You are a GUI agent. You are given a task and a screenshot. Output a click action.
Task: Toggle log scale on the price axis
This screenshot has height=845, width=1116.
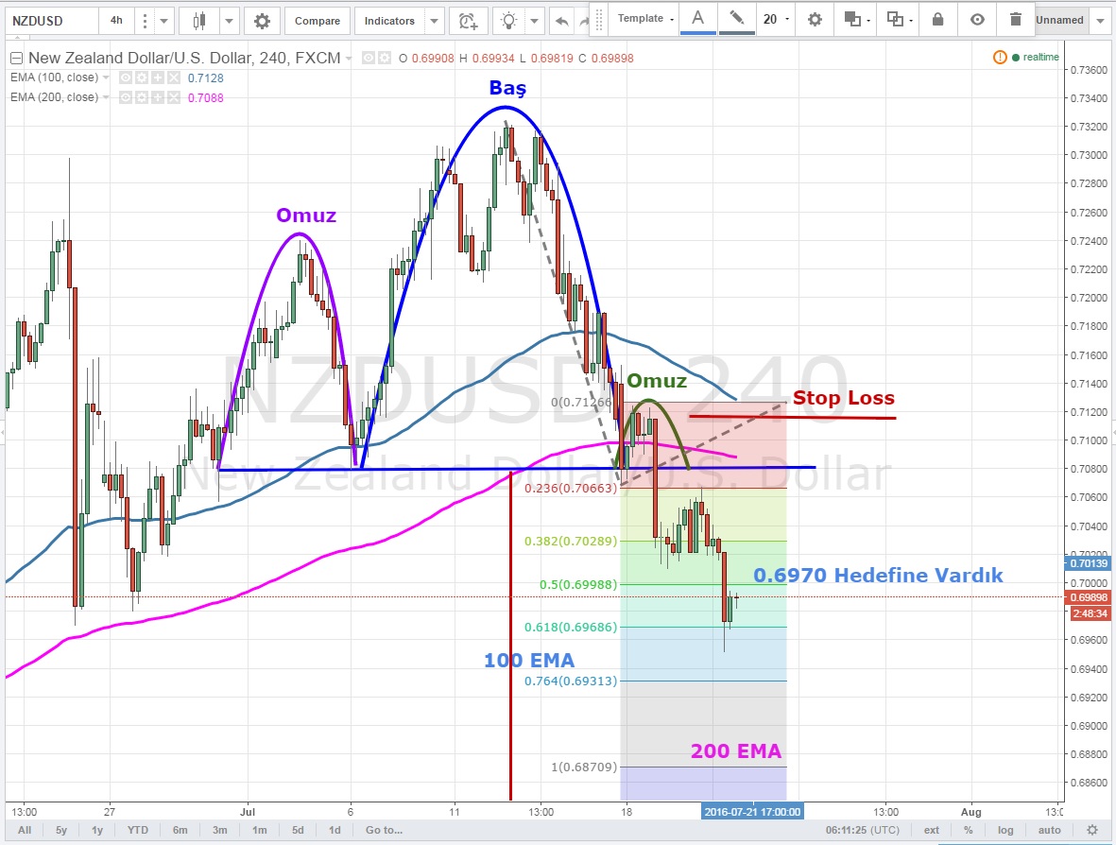[1004, 830]
